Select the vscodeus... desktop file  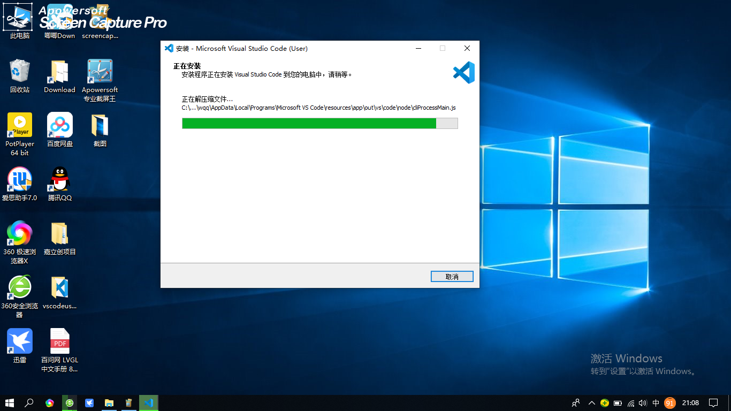(60, 292)
